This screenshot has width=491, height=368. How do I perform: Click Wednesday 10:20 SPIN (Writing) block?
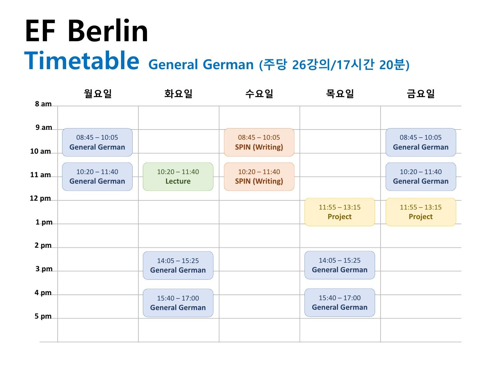[x=259, y=177]
